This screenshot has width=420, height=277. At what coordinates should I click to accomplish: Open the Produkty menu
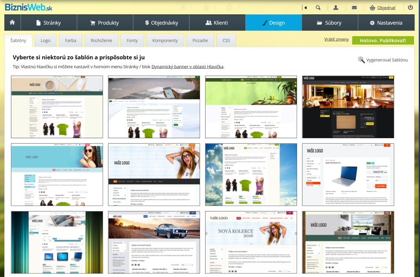click(105, 23)
